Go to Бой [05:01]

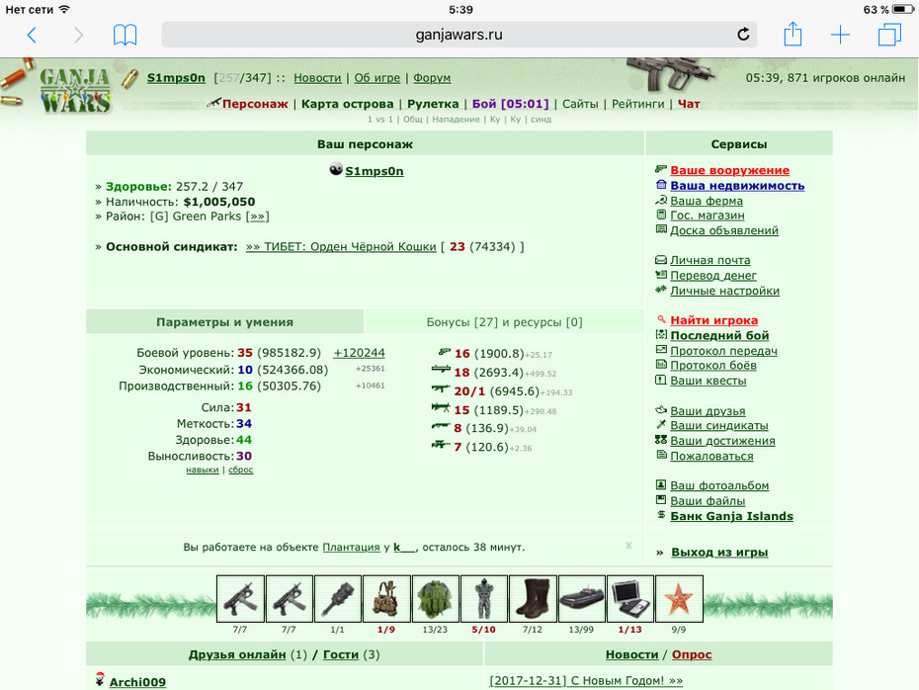point(511,104)
